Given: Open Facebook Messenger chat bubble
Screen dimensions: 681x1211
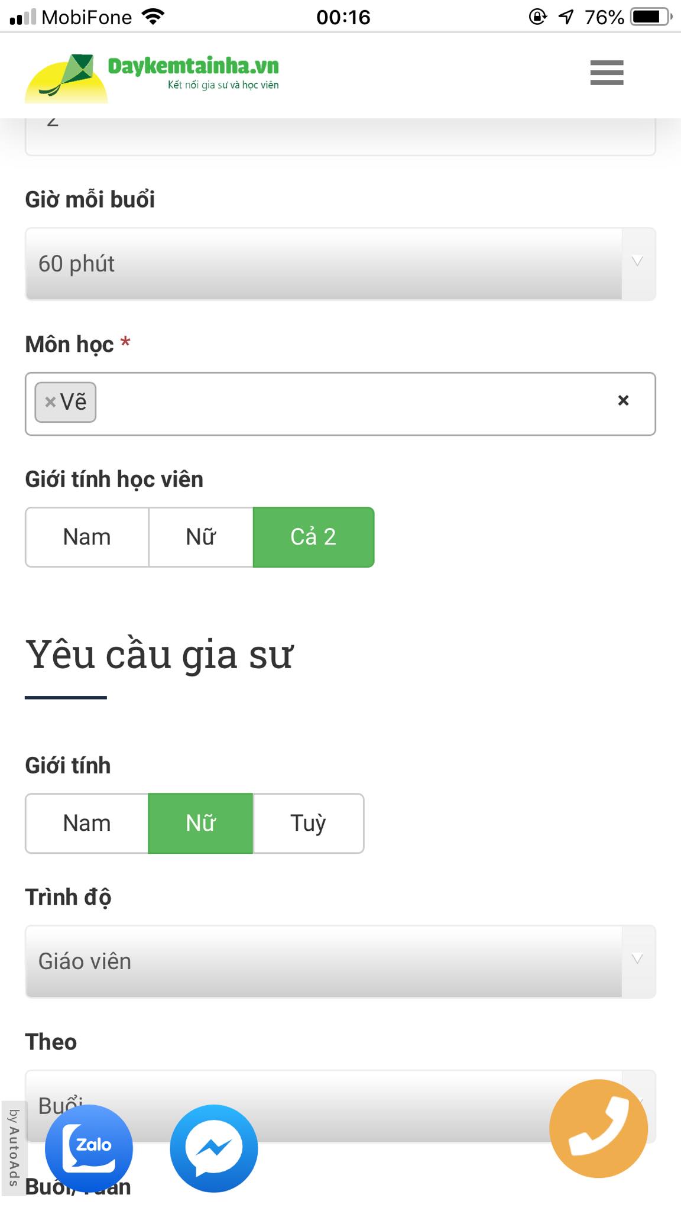Looking at the screenshot, I should coord(216,1147).
